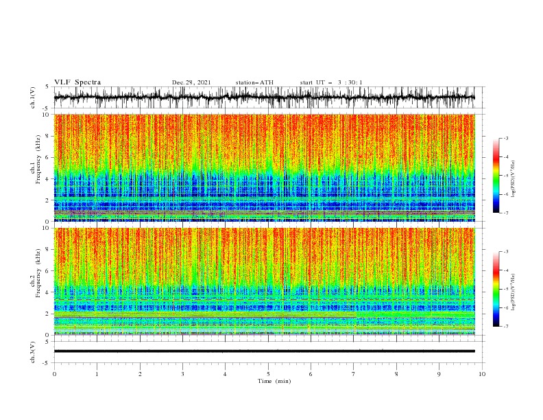Click the '6' kHz tick on ch.2 spectrogram

tap(47, 271)
